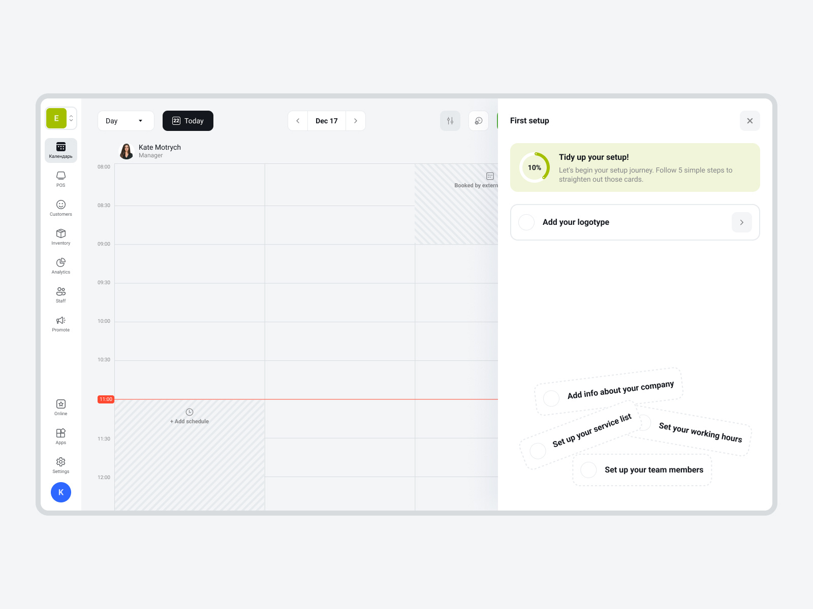Open the Календарь (Calendar) section
The width and height of the screenshot is (813, 609).
click(x=60, y=150)
